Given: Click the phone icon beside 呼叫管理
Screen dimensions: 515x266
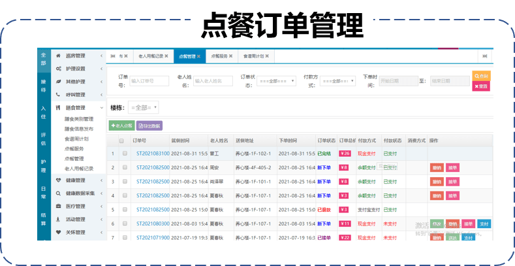Looking at the screenshot, I should (59, 95).
